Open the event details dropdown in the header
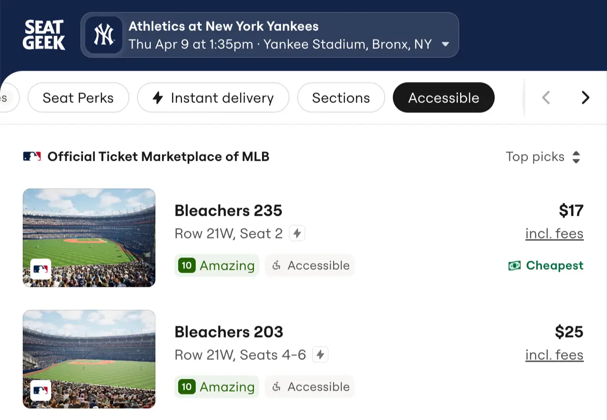 pyautogui.click(x=445, y=44)
